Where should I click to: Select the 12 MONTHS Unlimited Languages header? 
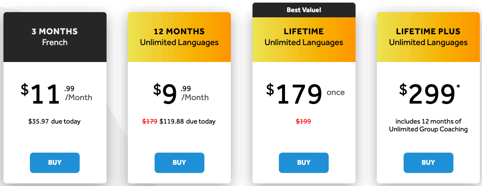point(179,37)
